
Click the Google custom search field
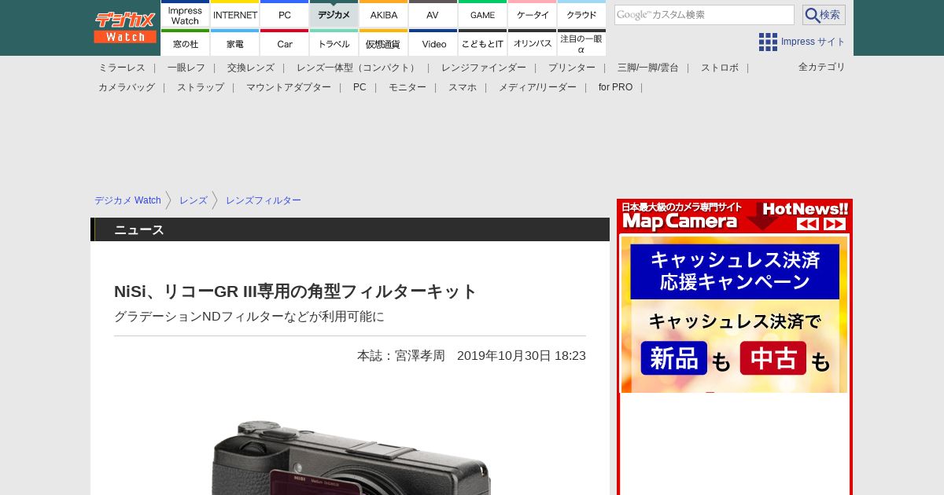[704, 15]
